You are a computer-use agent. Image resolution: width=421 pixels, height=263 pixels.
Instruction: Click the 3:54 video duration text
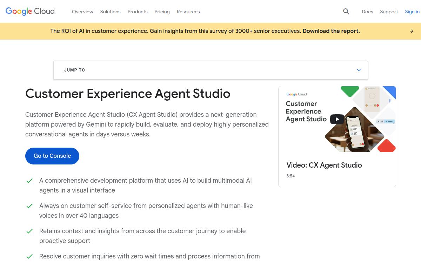290,176
